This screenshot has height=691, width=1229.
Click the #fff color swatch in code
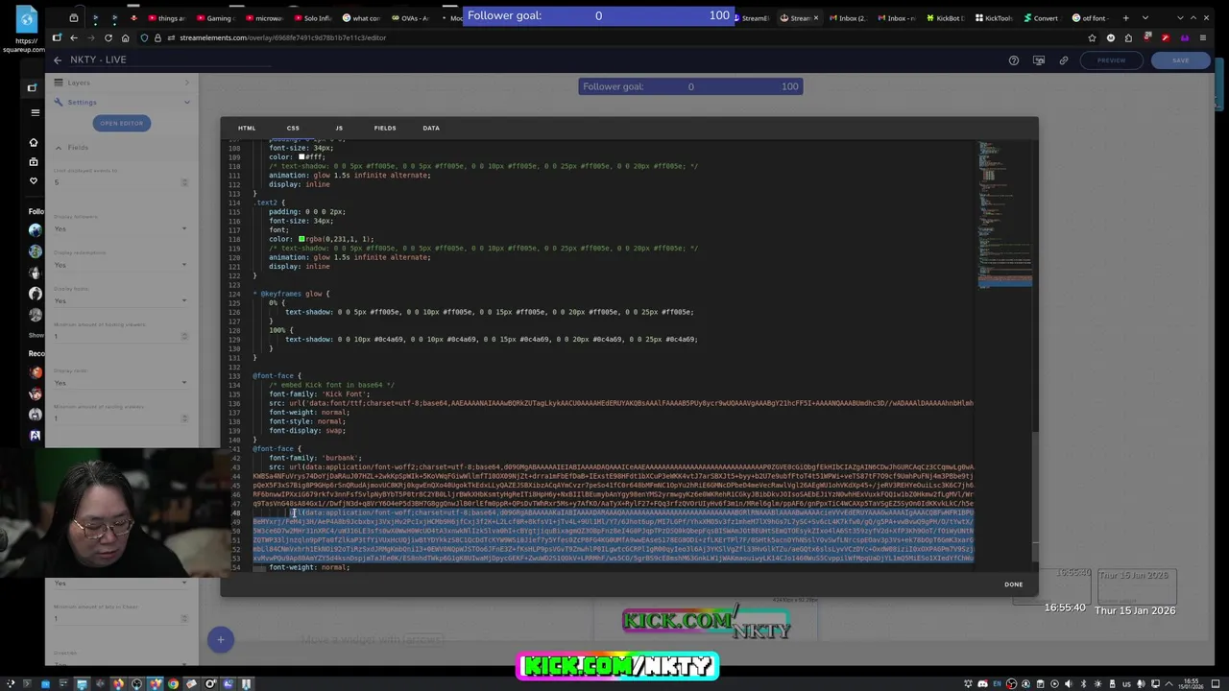301,157
